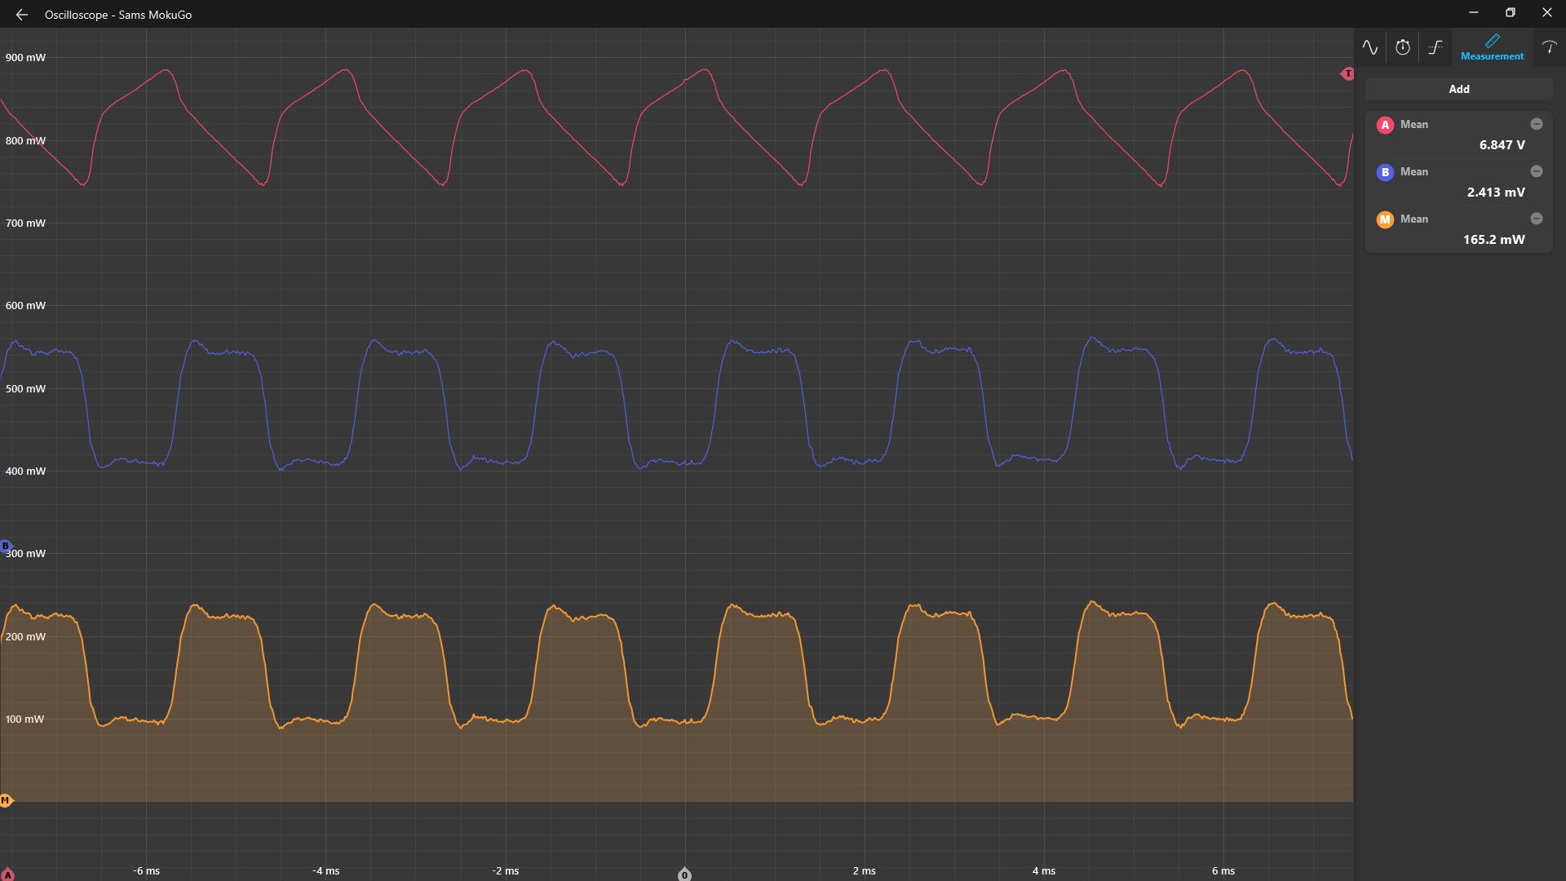The image size is (1566, 881).
Task: Open the gauge meter tab
Action: (1549, 47)
